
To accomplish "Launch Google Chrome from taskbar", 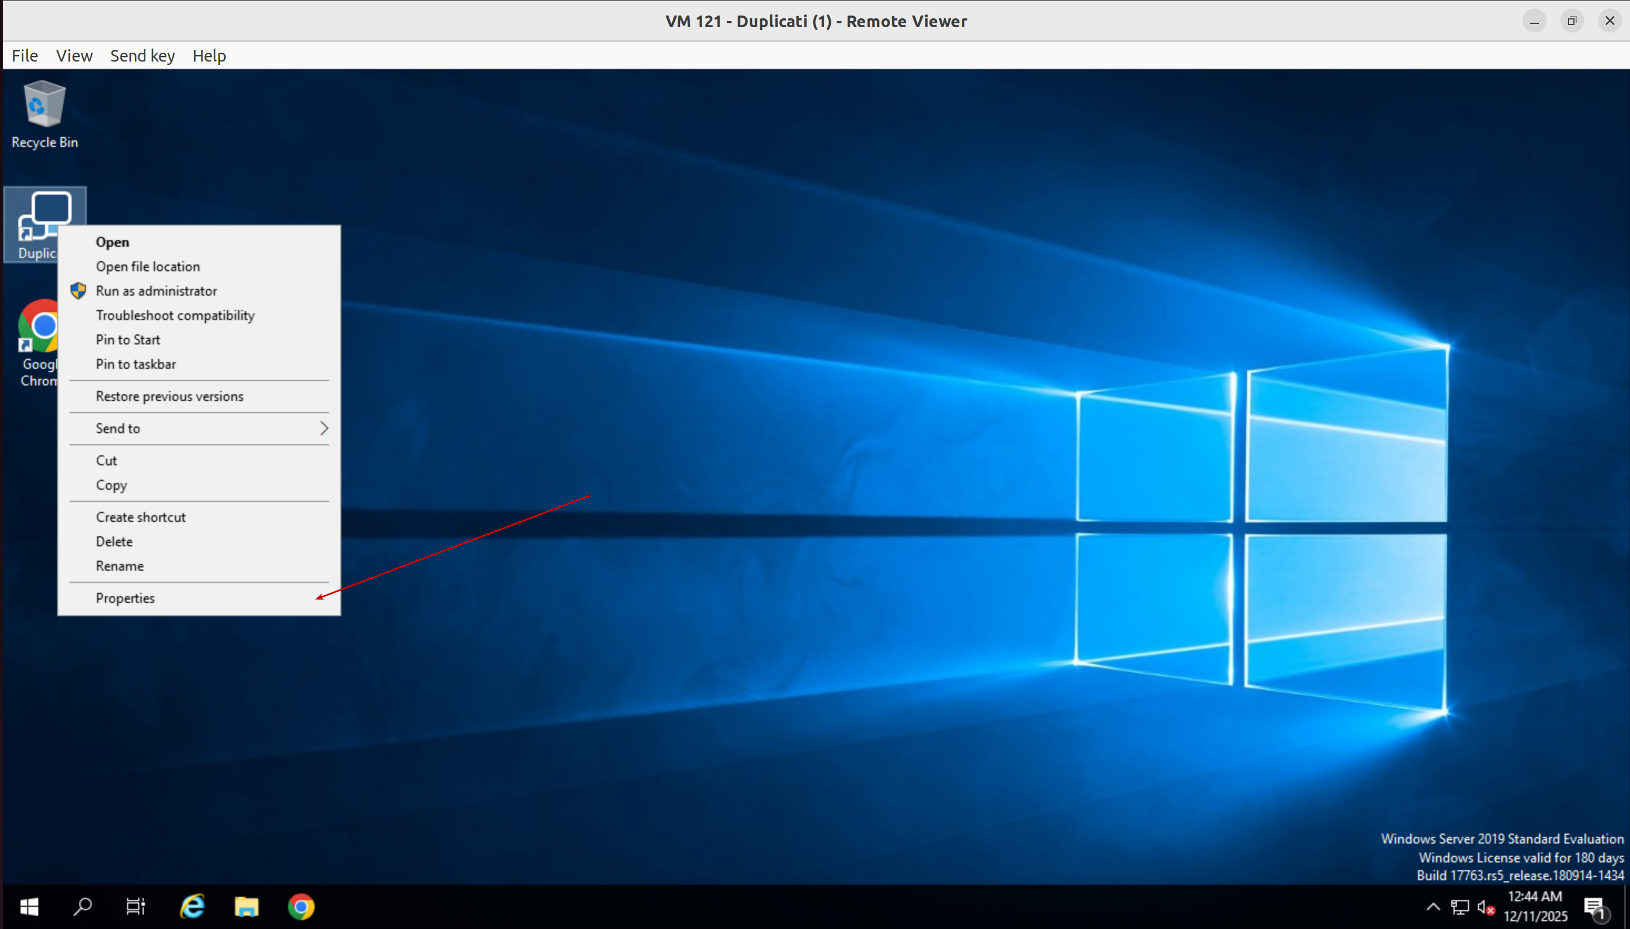I will pyautogui.click(x=301, y=906).
